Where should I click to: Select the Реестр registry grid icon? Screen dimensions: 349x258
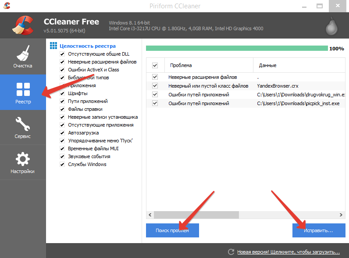click(23, 89)
